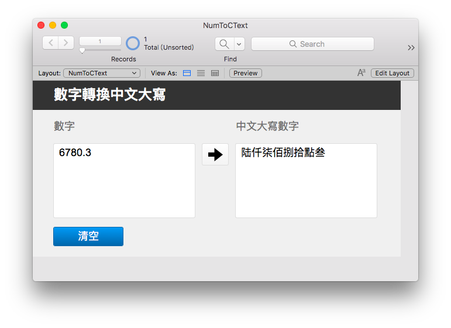
Task: Click the record number field
Action: pyautogui.click(x=100, y=41)
